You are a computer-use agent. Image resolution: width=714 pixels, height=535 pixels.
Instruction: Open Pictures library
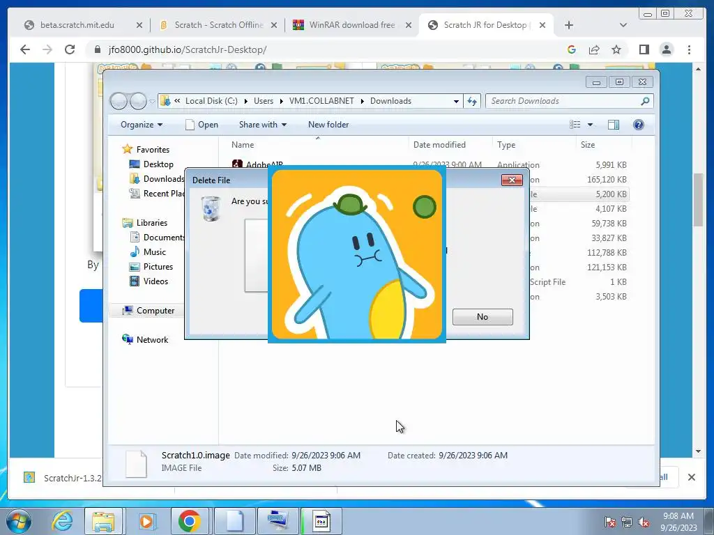click(151, 267)
